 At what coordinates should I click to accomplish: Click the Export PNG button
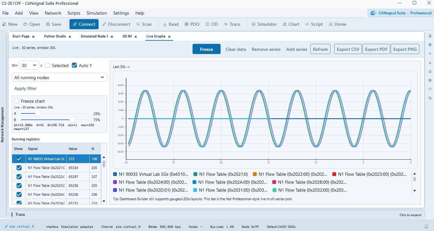point(405,49)
